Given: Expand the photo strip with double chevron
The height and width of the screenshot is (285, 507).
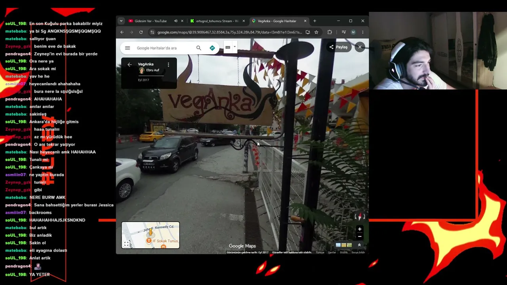Looking at the screenshot, I should [x=359, y=245].
